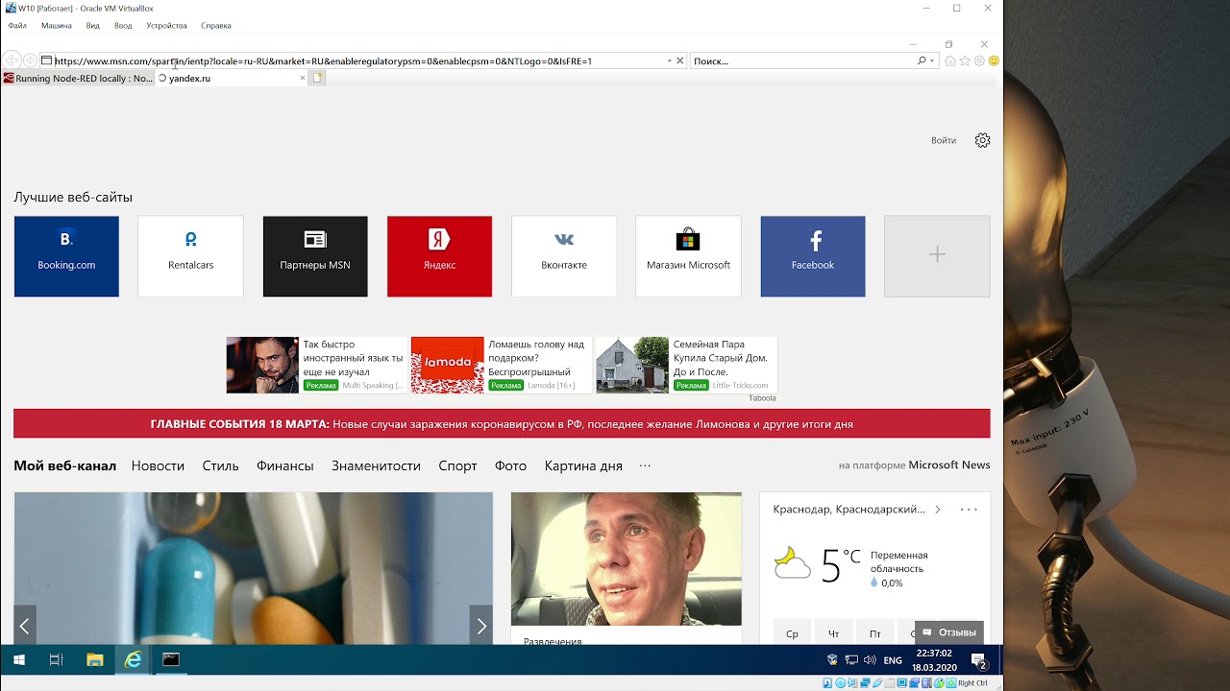Screen dimensions: 1230x691
Task: Open the Магазин Microsoft tile
Action: point(688,256)
